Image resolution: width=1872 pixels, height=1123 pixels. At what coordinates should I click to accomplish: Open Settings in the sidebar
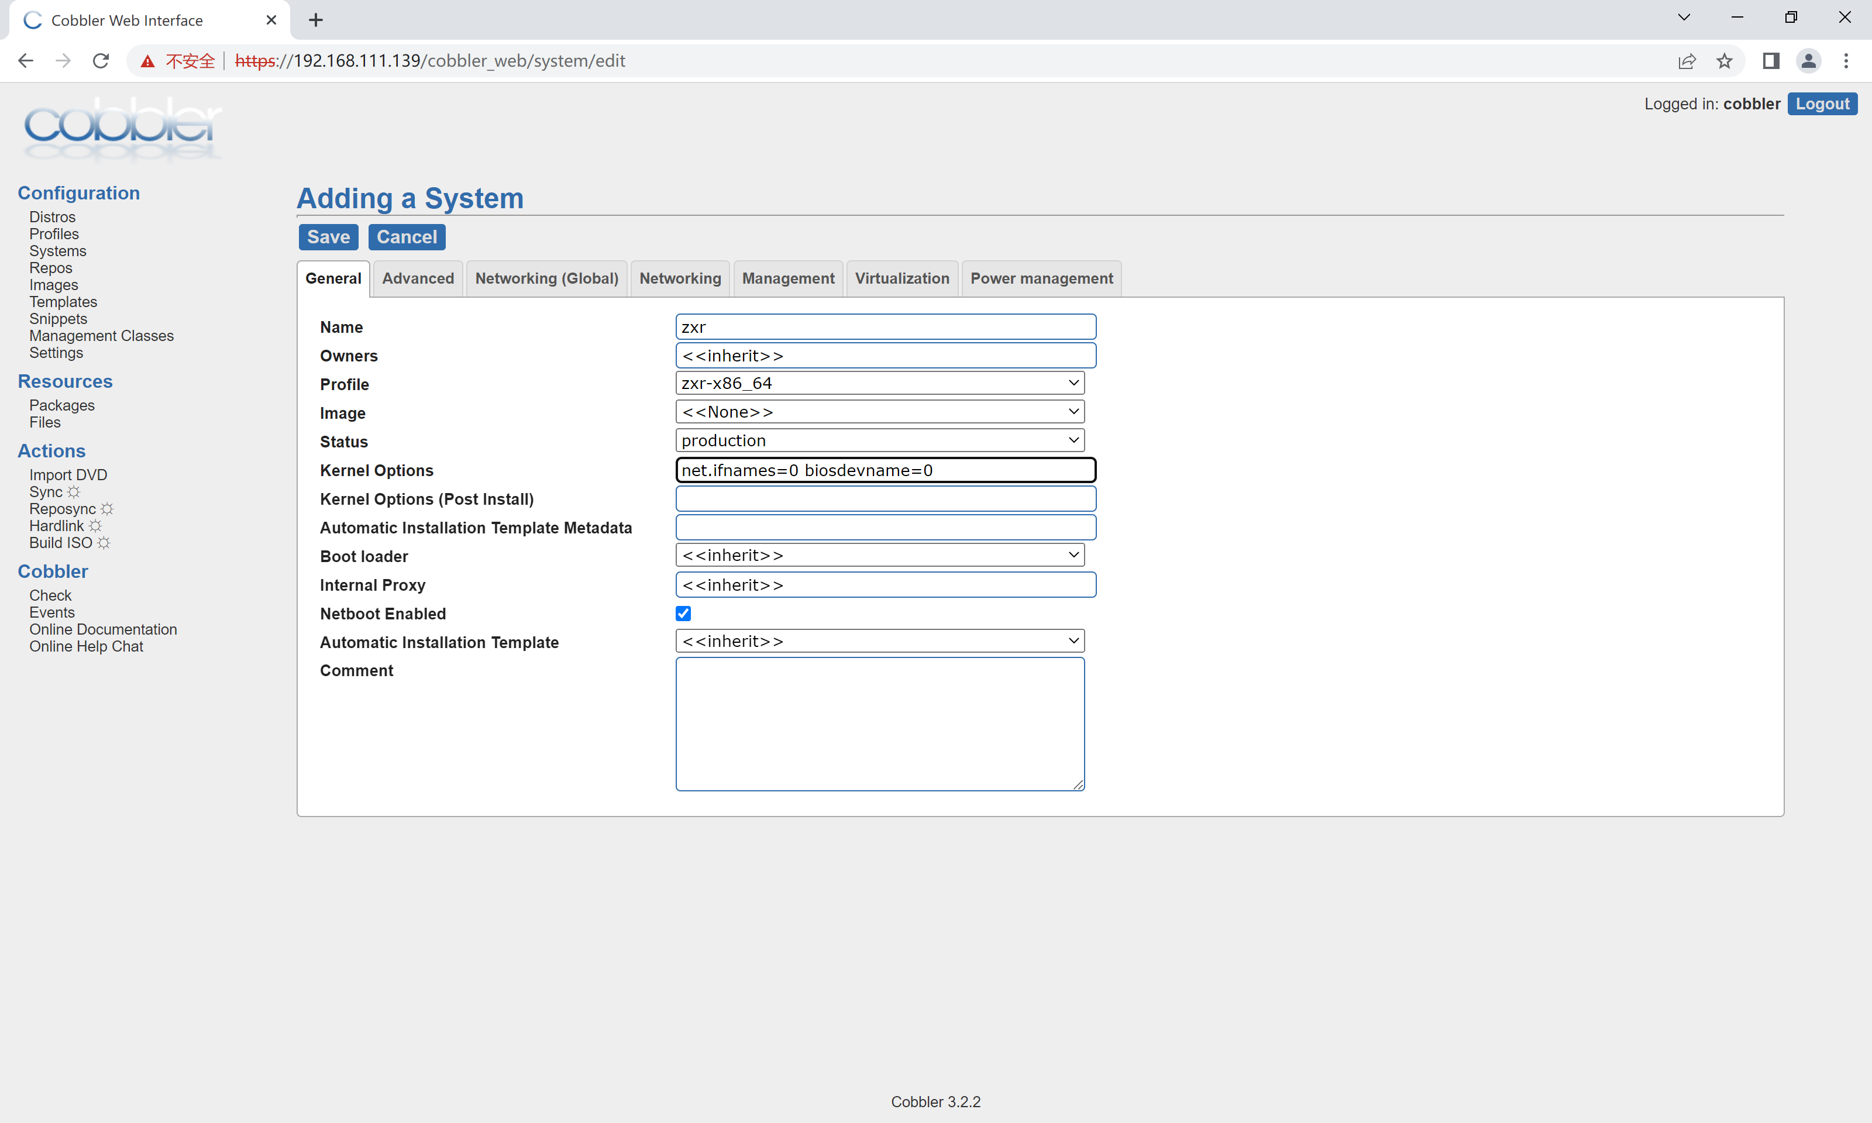pos(56,353)
